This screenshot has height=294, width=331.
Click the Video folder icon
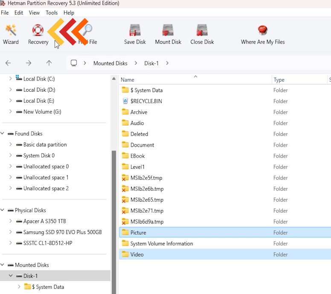tap(125, 254)
